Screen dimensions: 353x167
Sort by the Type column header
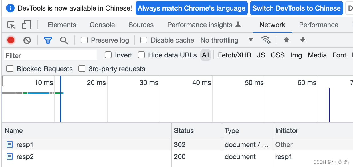pos(247,131)
